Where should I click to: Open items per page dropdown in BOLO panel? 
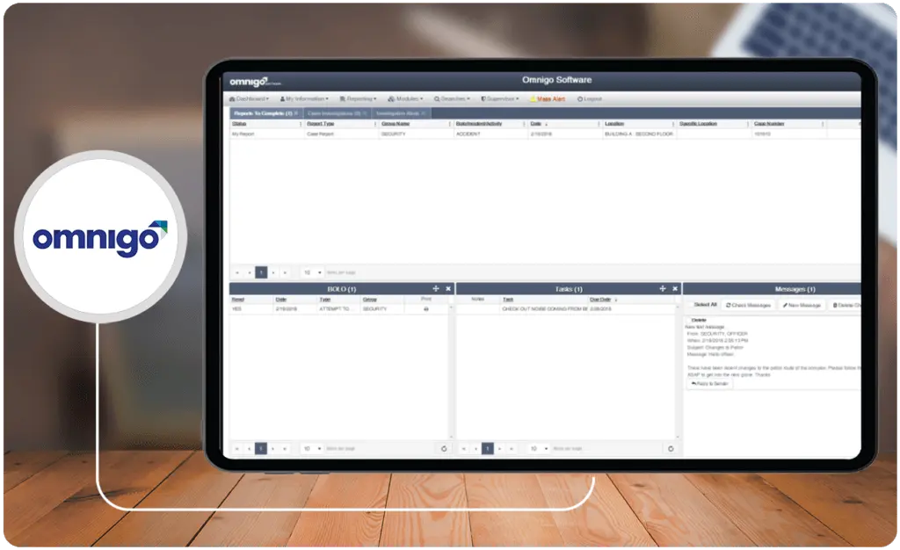tap(312, 448)
